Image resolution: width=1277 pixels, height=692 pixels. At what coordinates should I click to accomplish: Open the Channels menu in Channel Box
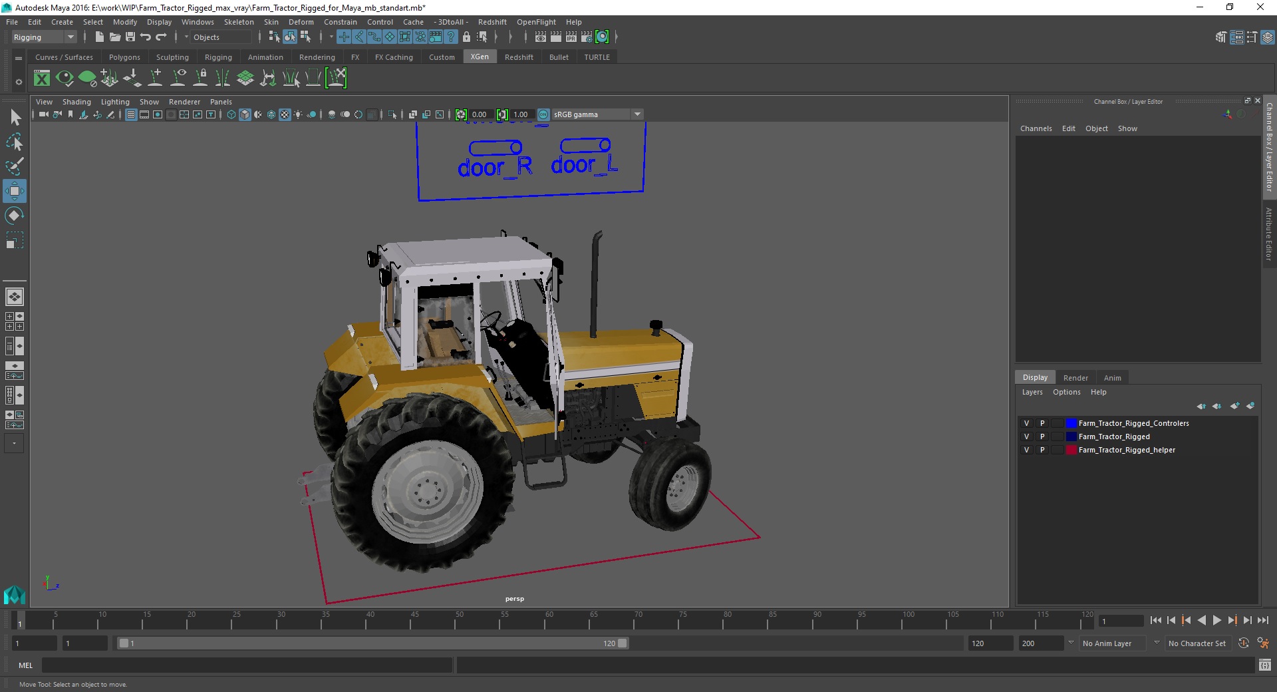[1036, 128]
